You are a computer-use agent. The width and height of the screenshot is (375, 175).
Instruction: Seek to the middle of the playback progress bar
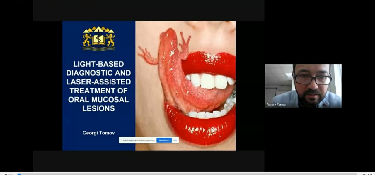tap(187, 174)
